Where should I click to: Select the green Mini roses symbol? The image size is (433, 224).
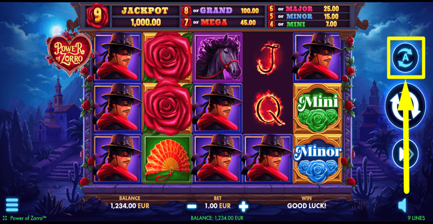(x=318, y=109)
